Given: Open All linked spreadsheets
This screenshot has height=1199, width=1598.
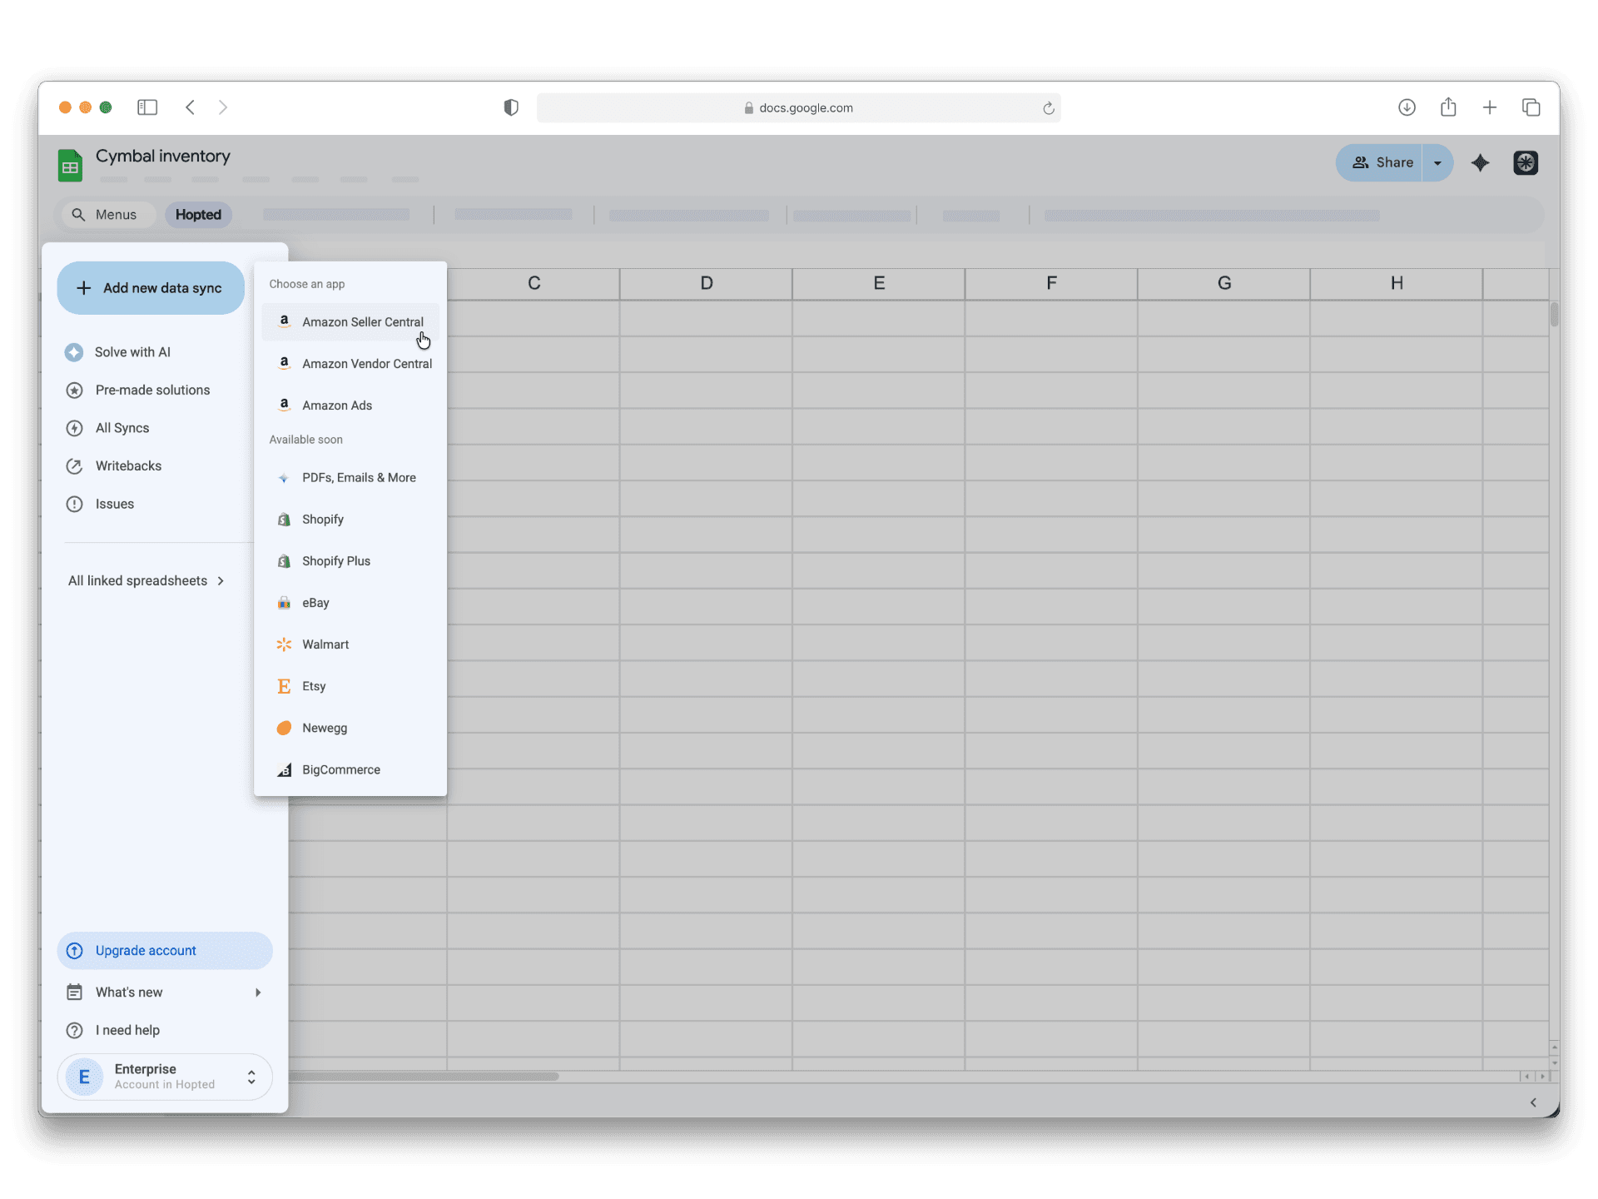Looking at the screenshot, I should [138, 580].
